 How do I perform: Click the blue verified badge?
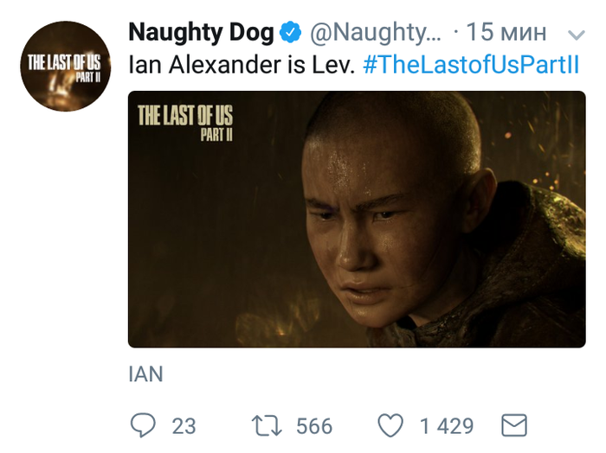tap(290, 35)
